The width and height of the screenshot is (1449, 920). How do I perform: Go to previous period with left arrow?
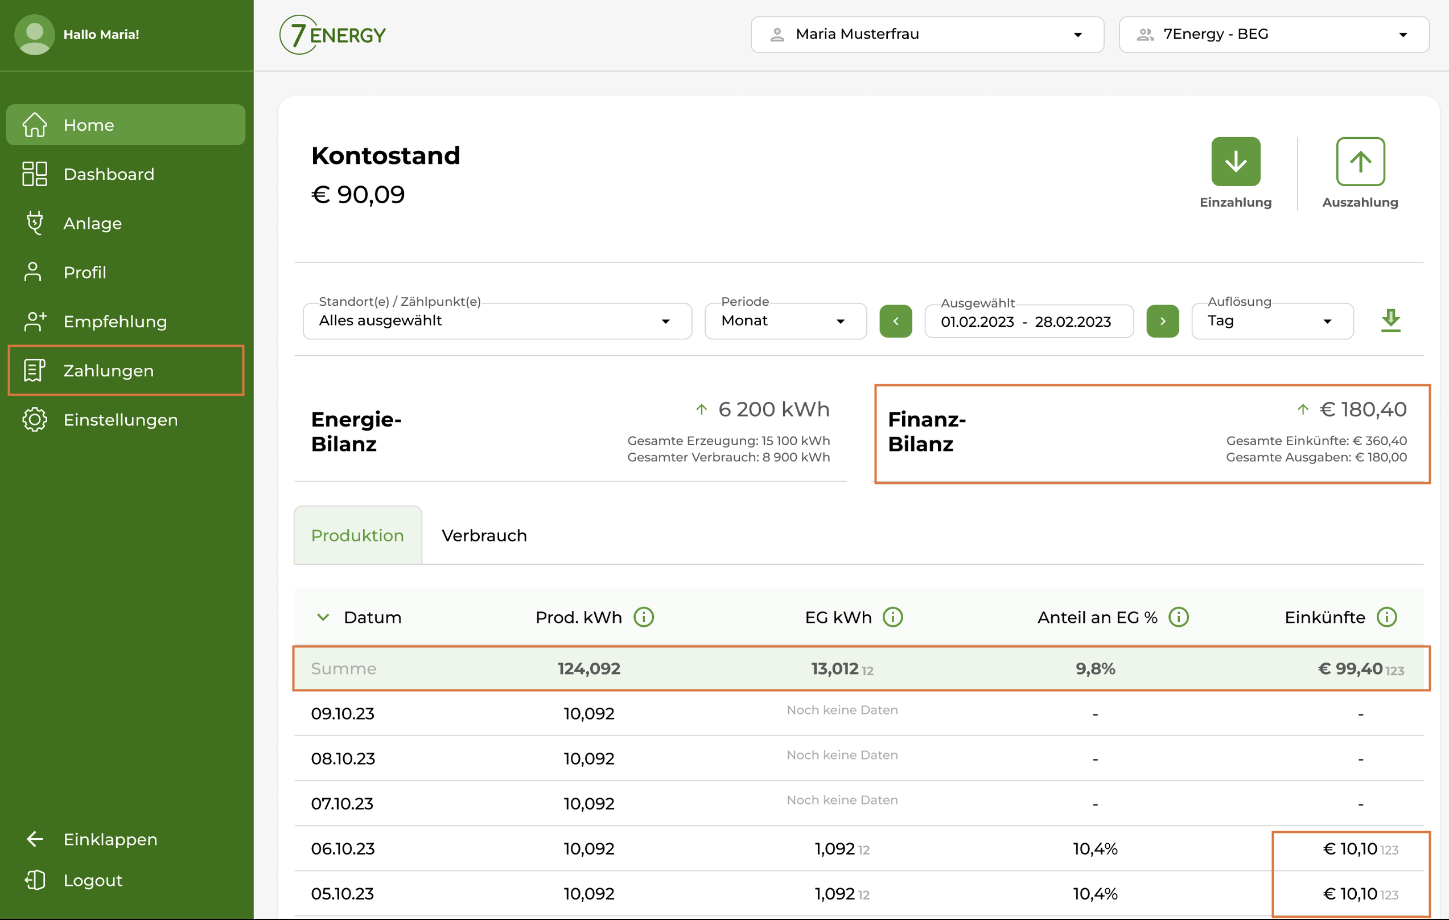click(x=895, y=322)
